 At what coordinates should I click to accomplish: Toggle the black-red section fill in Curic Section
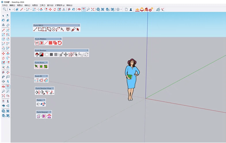(x=41, y=54)
